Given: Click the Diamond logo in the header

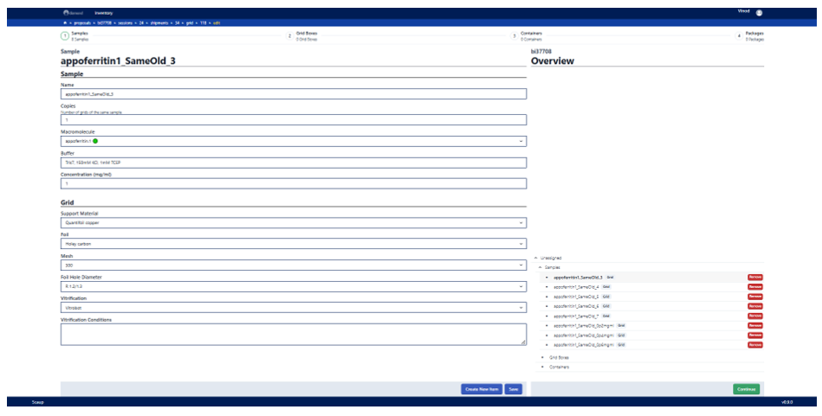Looking at the screenshot, I should 73,13.
